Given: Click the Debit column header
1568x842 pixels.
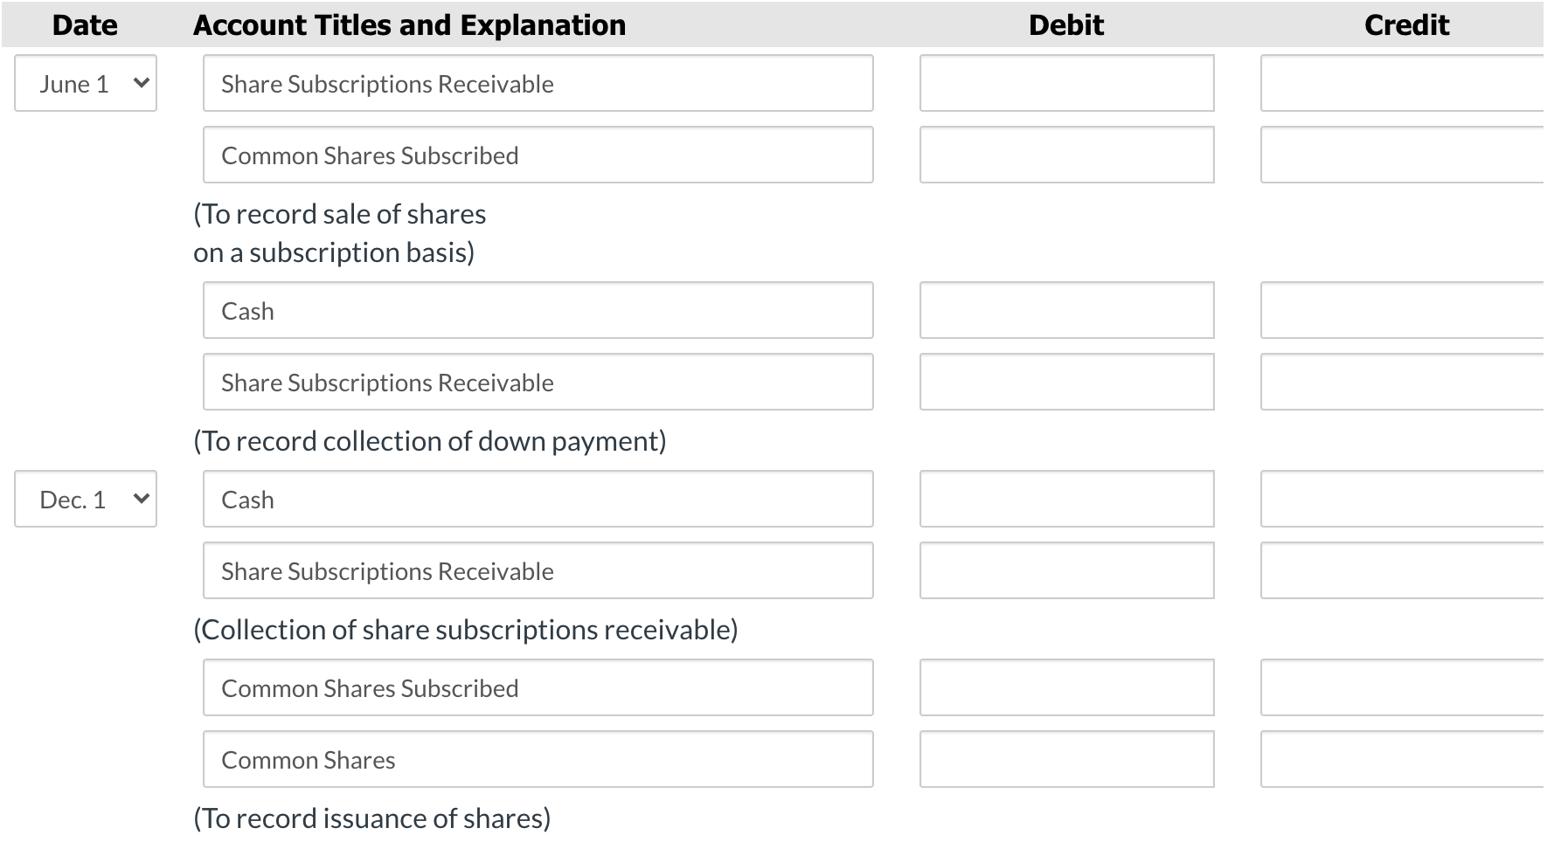Looking at the screenshot, I should click(1067, 24).
